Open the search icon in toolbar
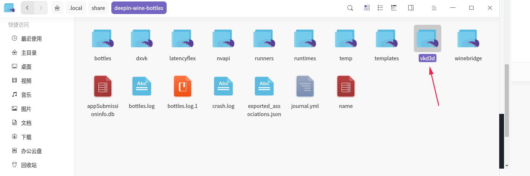The height and width of the screenshot is (176, 530). click(x=350, y=8)
